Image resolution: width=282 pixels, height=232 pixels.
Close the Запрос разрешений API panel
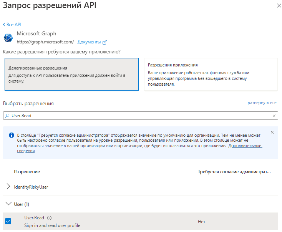pyautogui.click(x=279, y=6)
